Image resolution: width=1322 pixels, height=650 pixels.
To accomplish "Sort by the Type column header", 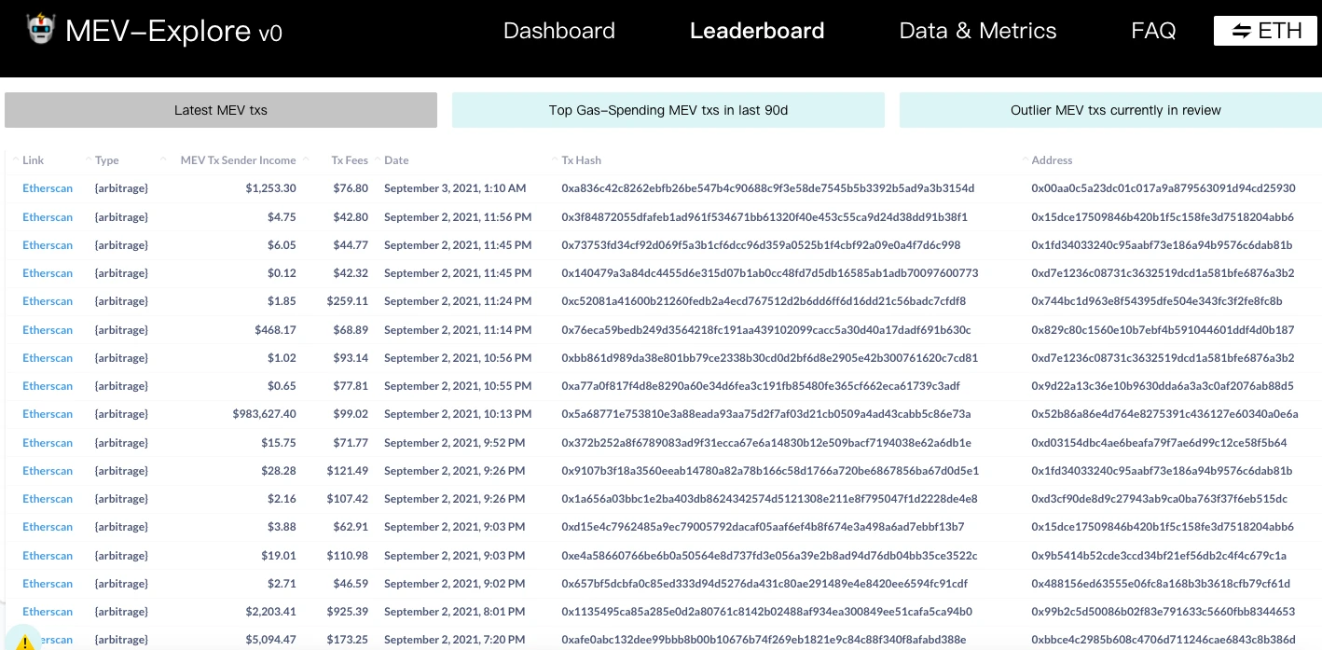I will tap(107, 160).
